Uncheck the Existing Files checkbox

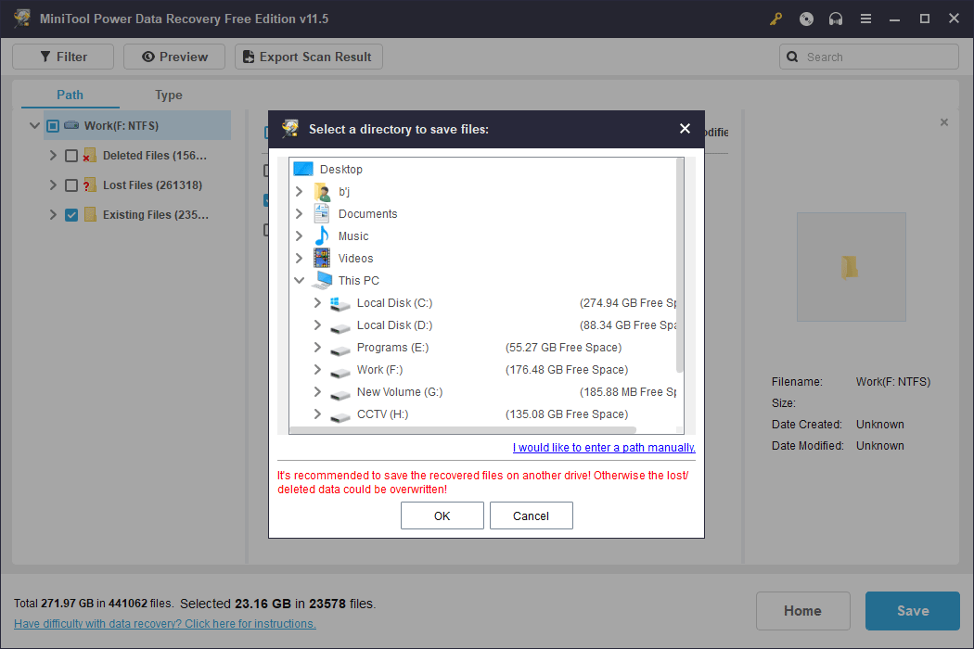70,214
